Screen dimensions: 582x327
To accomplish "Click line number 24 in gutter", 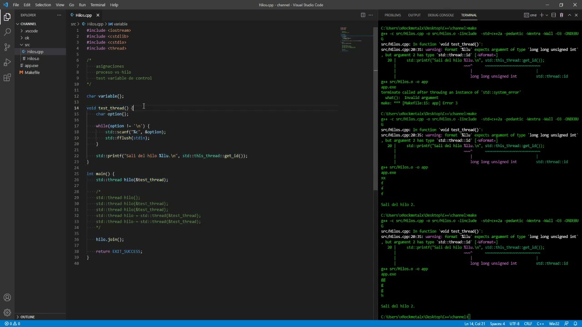I will point(76,168).
